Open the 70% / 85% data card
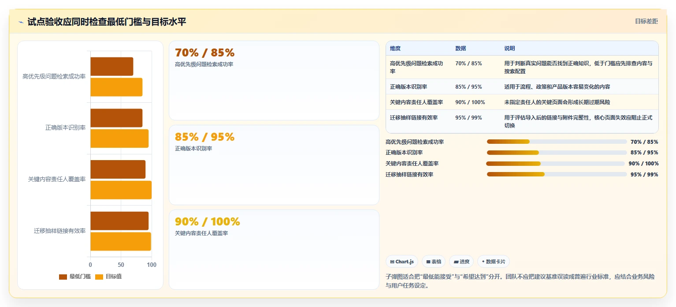This screenshot has height=307, width=676. 274,80
